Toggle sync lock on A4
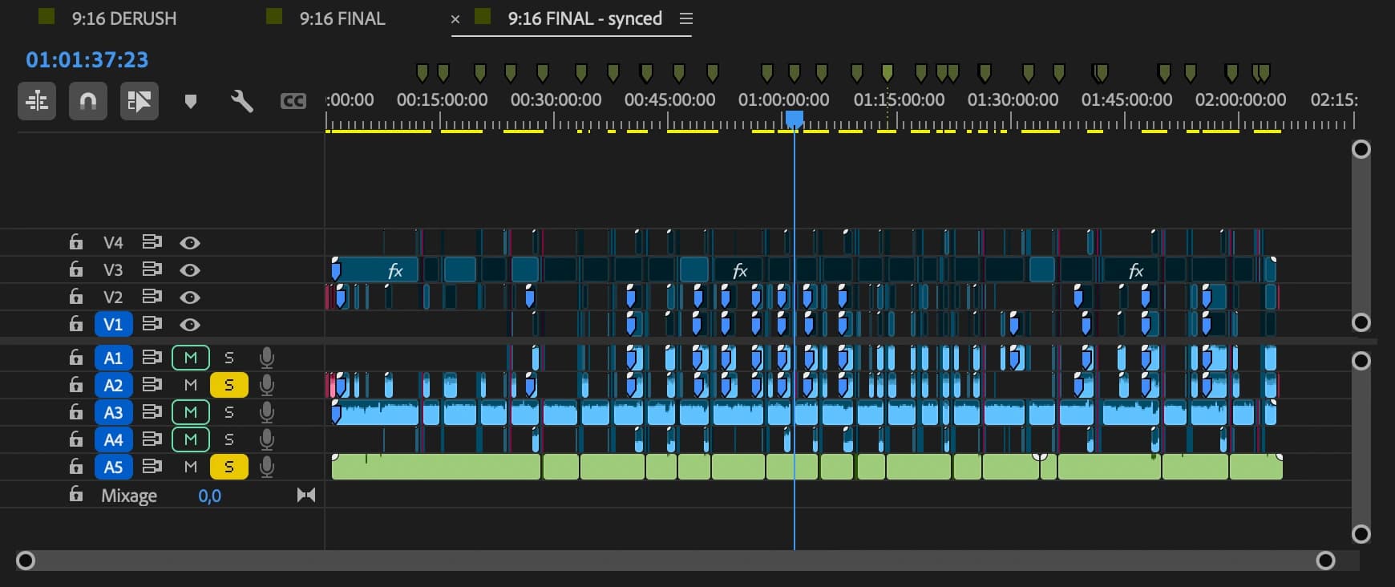 pyautogui.click(x=152, y=439)
